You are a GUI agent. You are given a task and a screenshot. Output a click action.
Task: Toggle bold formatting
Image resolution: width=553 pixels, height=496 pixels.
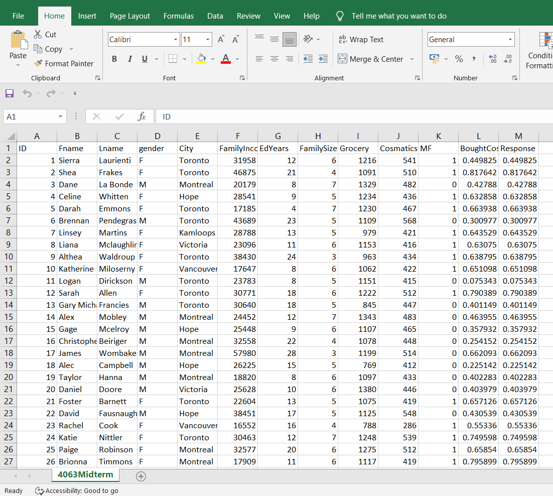click(x=114, y=59)
